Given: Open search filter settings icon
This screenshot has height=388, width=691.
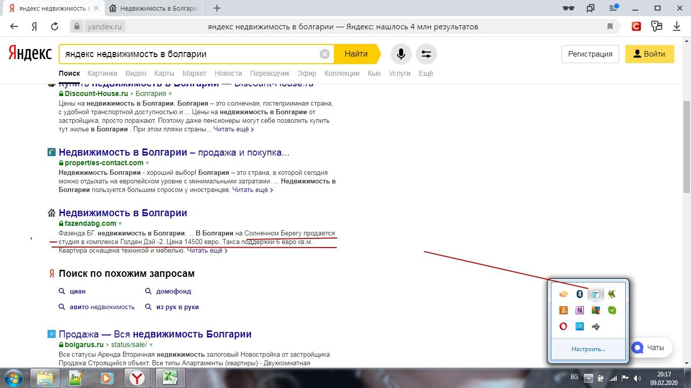Looking at the screenshot, I should (x=426, y=54).
